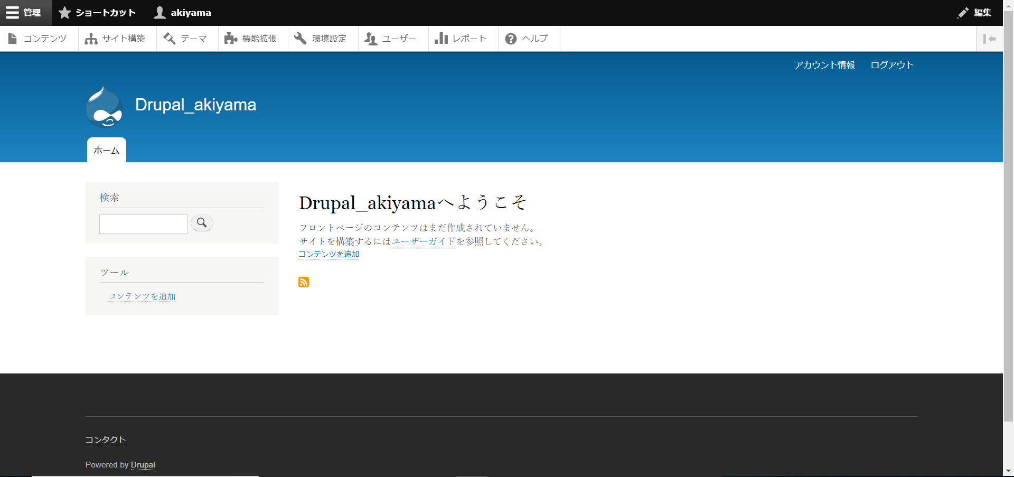1014x477 pixels.
Task: Open コンテンツ admin menu
Action: pyautogui.click(x=38, y=39)
